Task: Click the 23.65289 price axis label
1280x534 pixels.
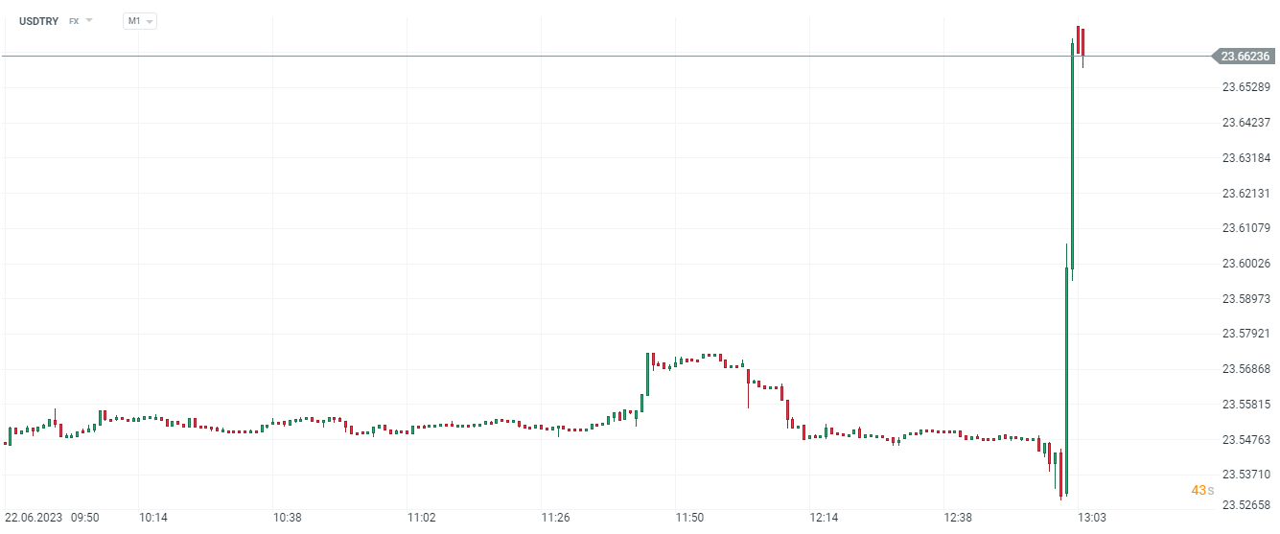Action: (x=1245, y=87)
